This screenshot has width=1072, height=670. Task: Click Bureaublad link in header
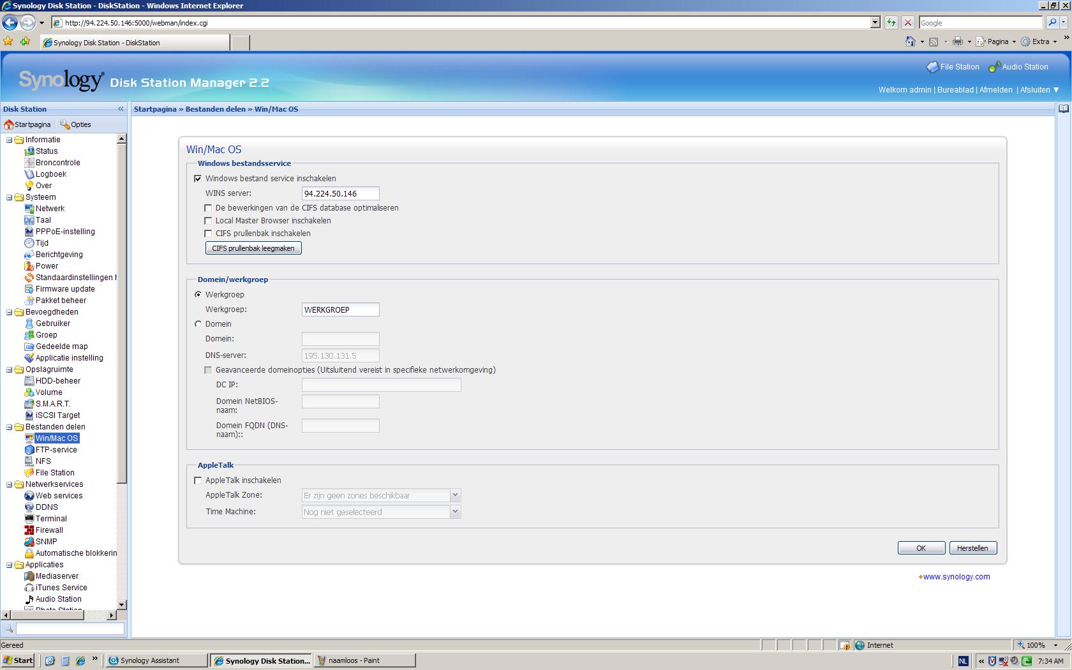tap(955, 90)
